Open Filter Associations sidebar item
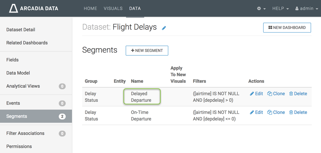 (25, 133)
